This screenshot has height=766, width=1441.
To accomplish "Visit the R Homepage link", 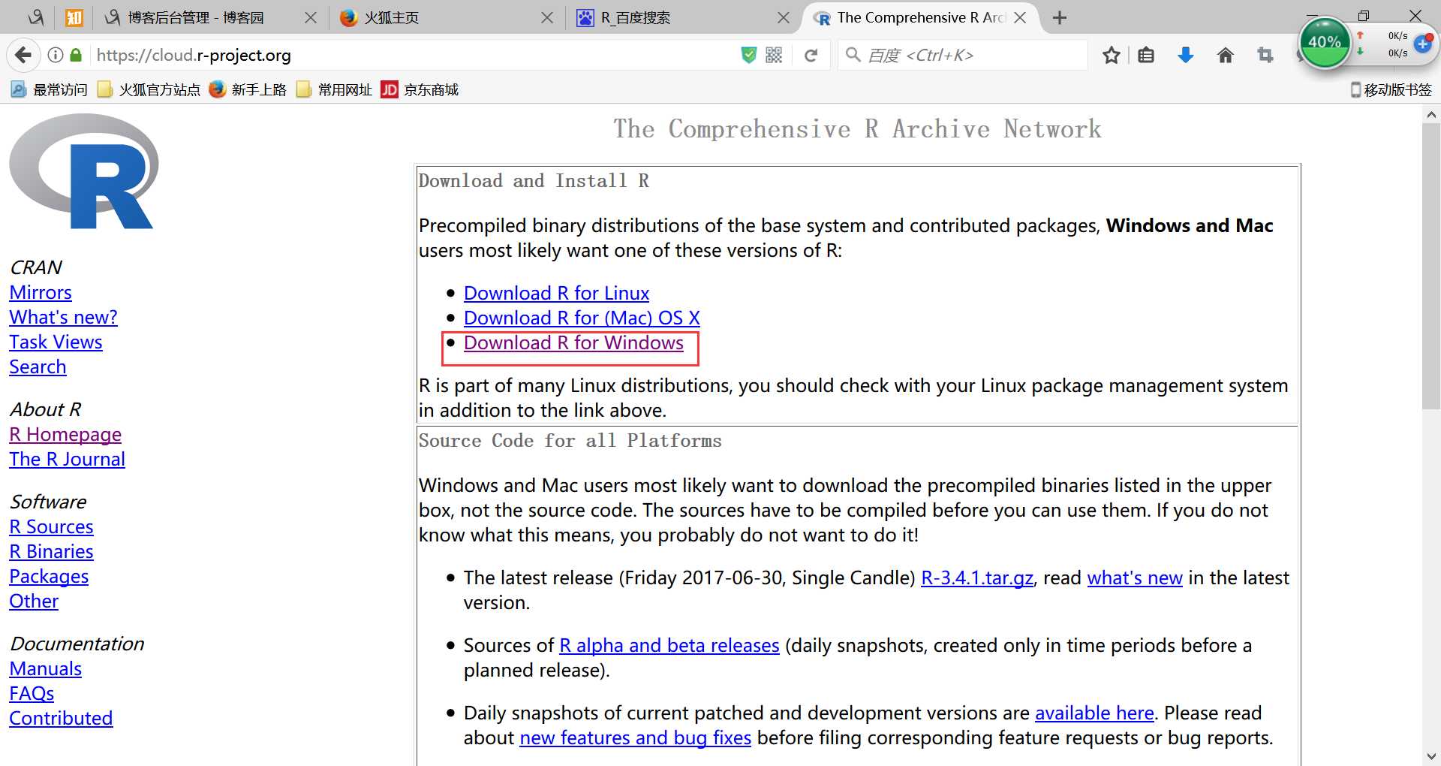I will pos(65,434).
